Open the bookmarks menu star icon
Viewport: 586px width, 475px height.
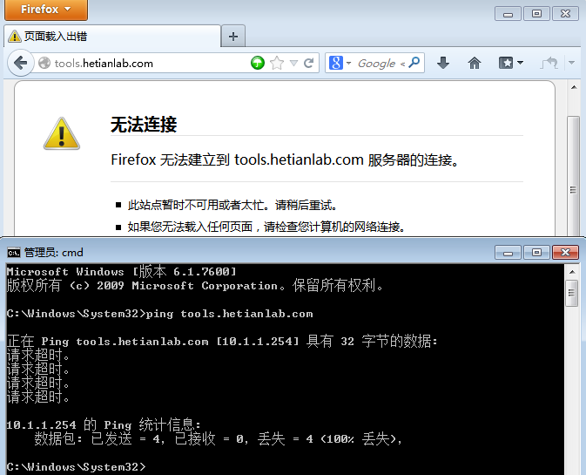(x=510, y=63)
